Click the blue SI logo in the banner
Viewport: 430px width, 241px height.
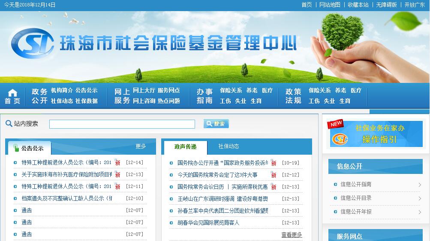(33, 43)
